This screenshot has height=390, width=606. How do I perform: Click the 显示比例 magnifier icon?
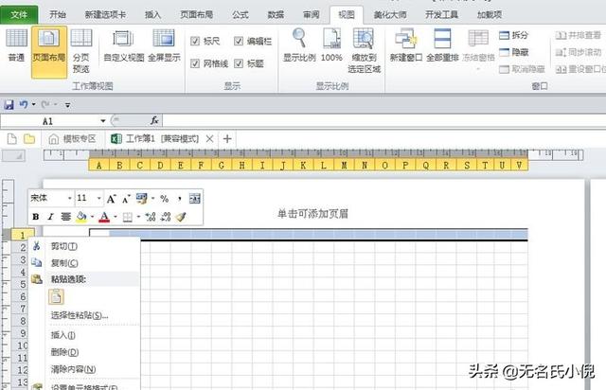point(299,44)
